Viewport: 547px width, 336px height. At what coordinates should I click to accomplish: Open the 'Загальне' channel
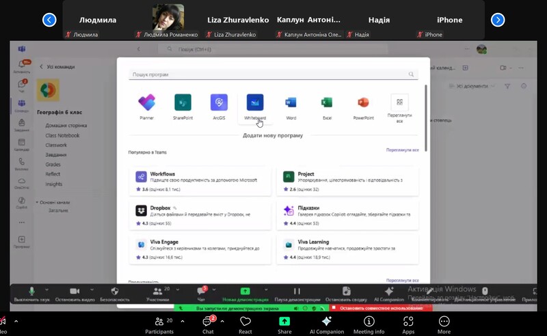pyautogui.click(x=58, y=210)
